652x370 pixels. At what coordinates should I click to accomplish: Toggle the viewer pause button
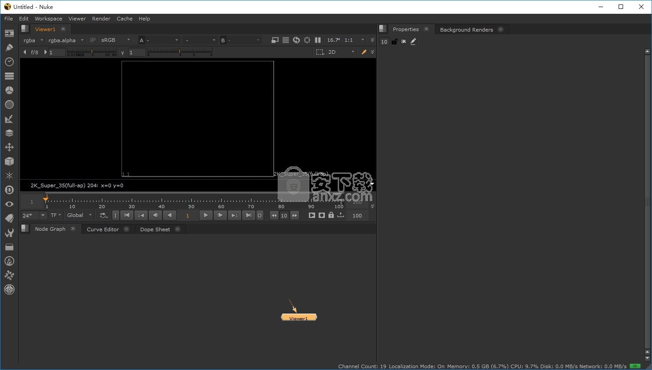(318, 40)
